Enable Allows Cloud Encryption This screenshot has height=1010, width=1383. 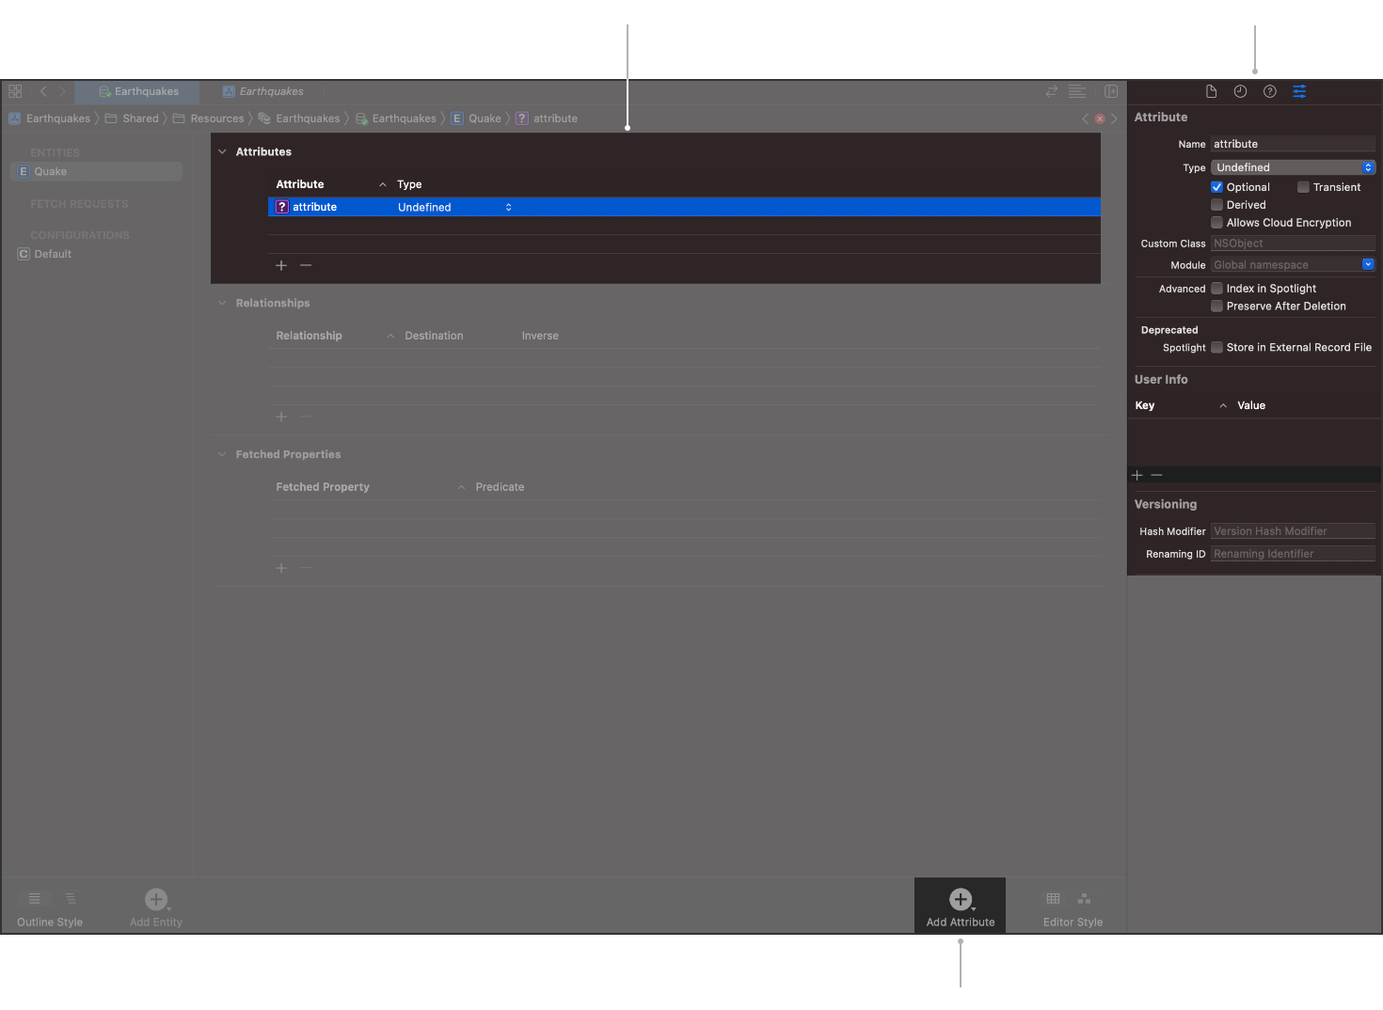[1216, 223]
